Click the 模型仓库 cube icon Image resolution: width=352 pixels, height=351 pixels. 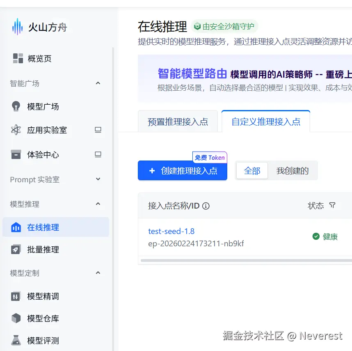(x=16, y=318)
